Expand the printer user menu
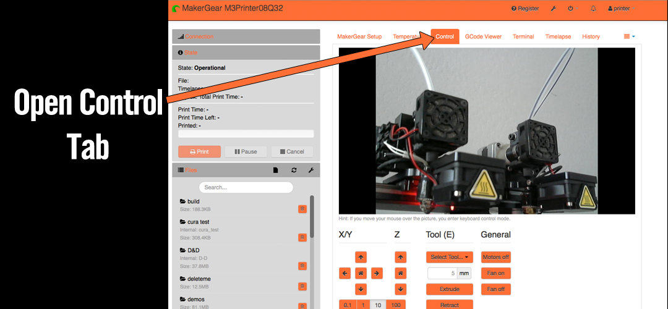This screenshot has height=309, width=668. 619,9
